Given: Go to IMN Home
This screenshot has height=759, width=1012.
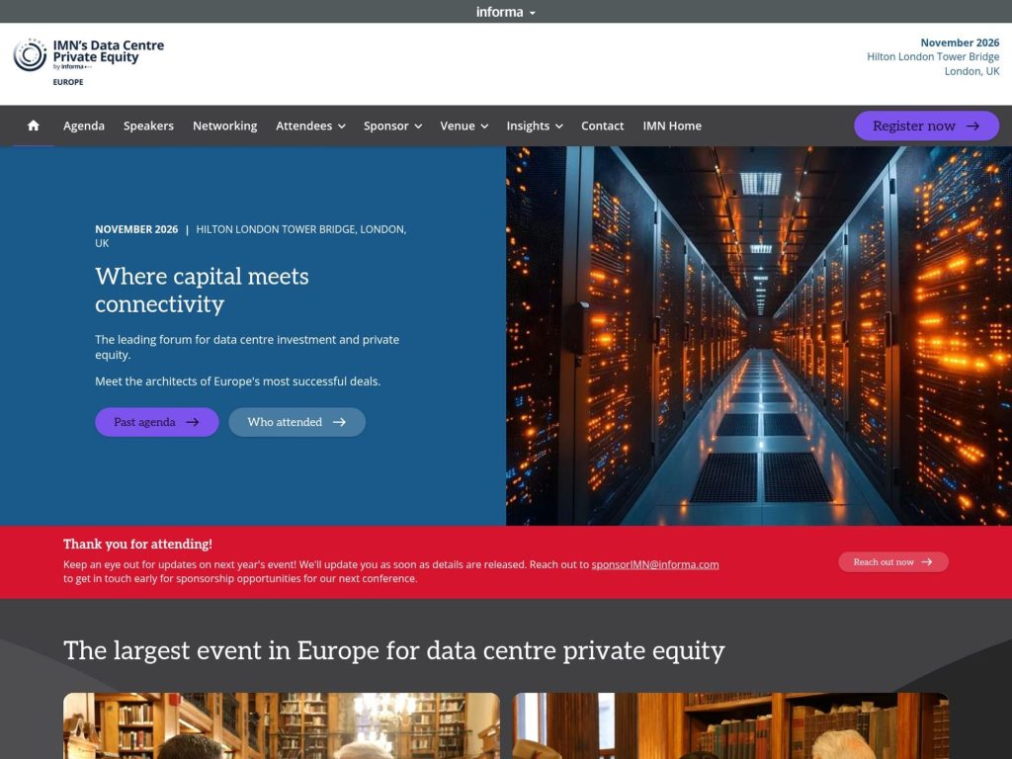Looking at the screenshot, I should (x=672, y=126).
